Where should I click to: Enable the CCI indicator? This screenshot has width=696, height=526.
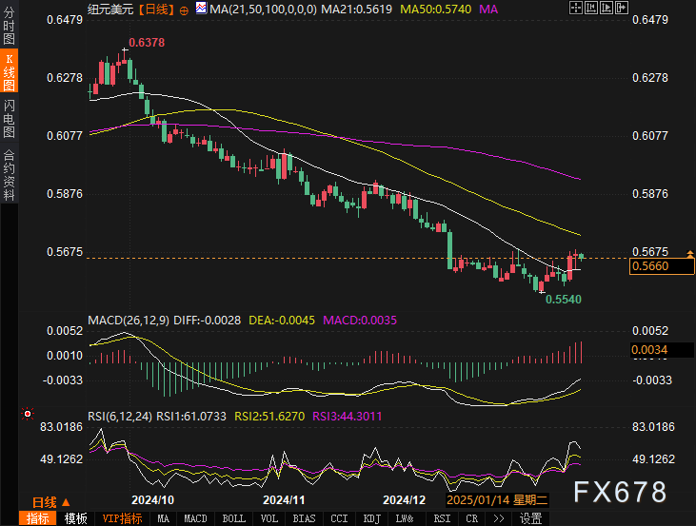(338, 518)
